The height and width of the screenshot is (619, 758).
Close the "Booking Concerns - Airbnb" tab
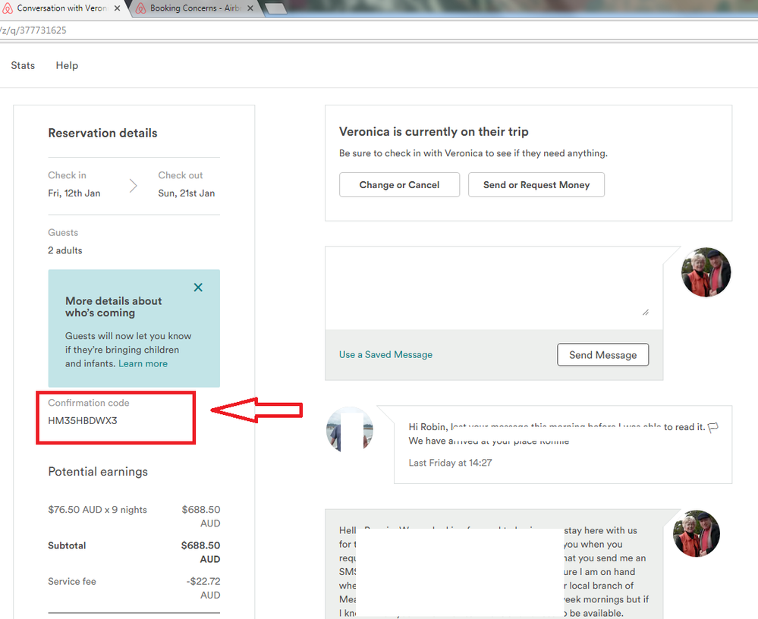pos(250,8)
